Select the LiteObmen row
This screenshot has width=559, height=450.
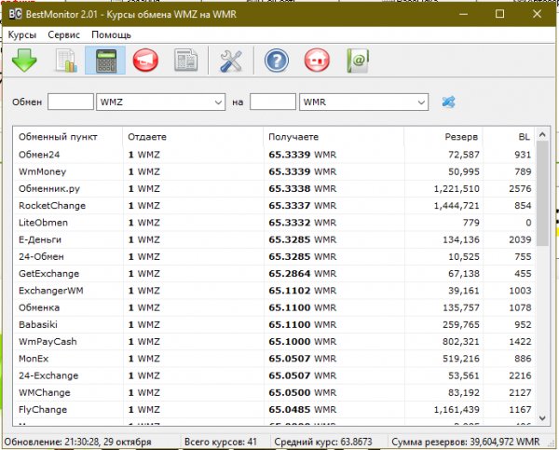click(275, 223)
